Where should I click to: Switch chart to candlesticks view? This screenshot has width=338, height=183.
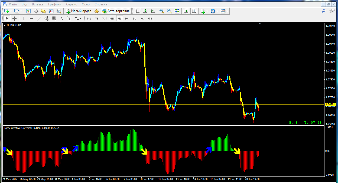145,11
